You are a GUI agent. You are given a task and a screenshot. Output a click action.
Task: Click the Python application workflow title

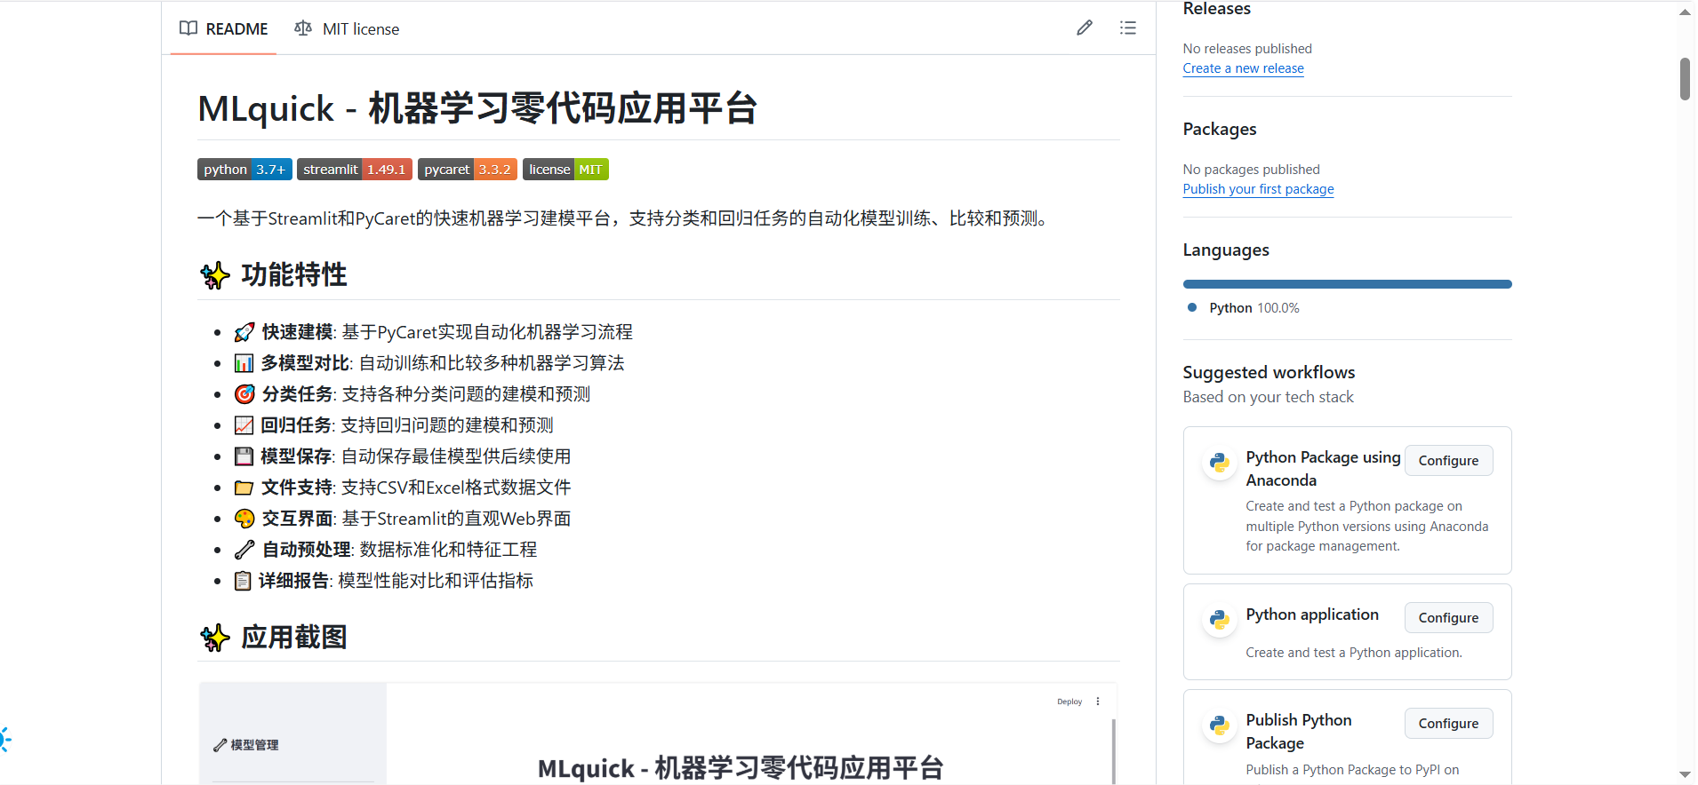[x=1312, y=615]
